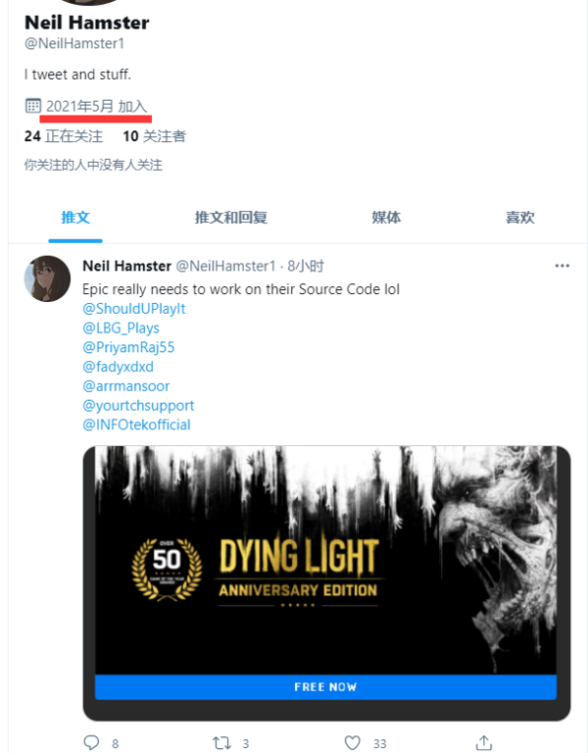Open the @LBG_Plays mention link
588x753 pixels.
pyautogui.click(x=121, y=328)
